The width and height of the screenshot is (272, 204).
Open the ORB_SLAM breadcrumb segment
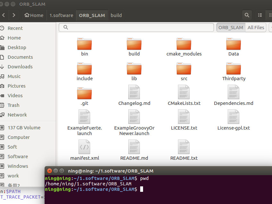[92, 15]
